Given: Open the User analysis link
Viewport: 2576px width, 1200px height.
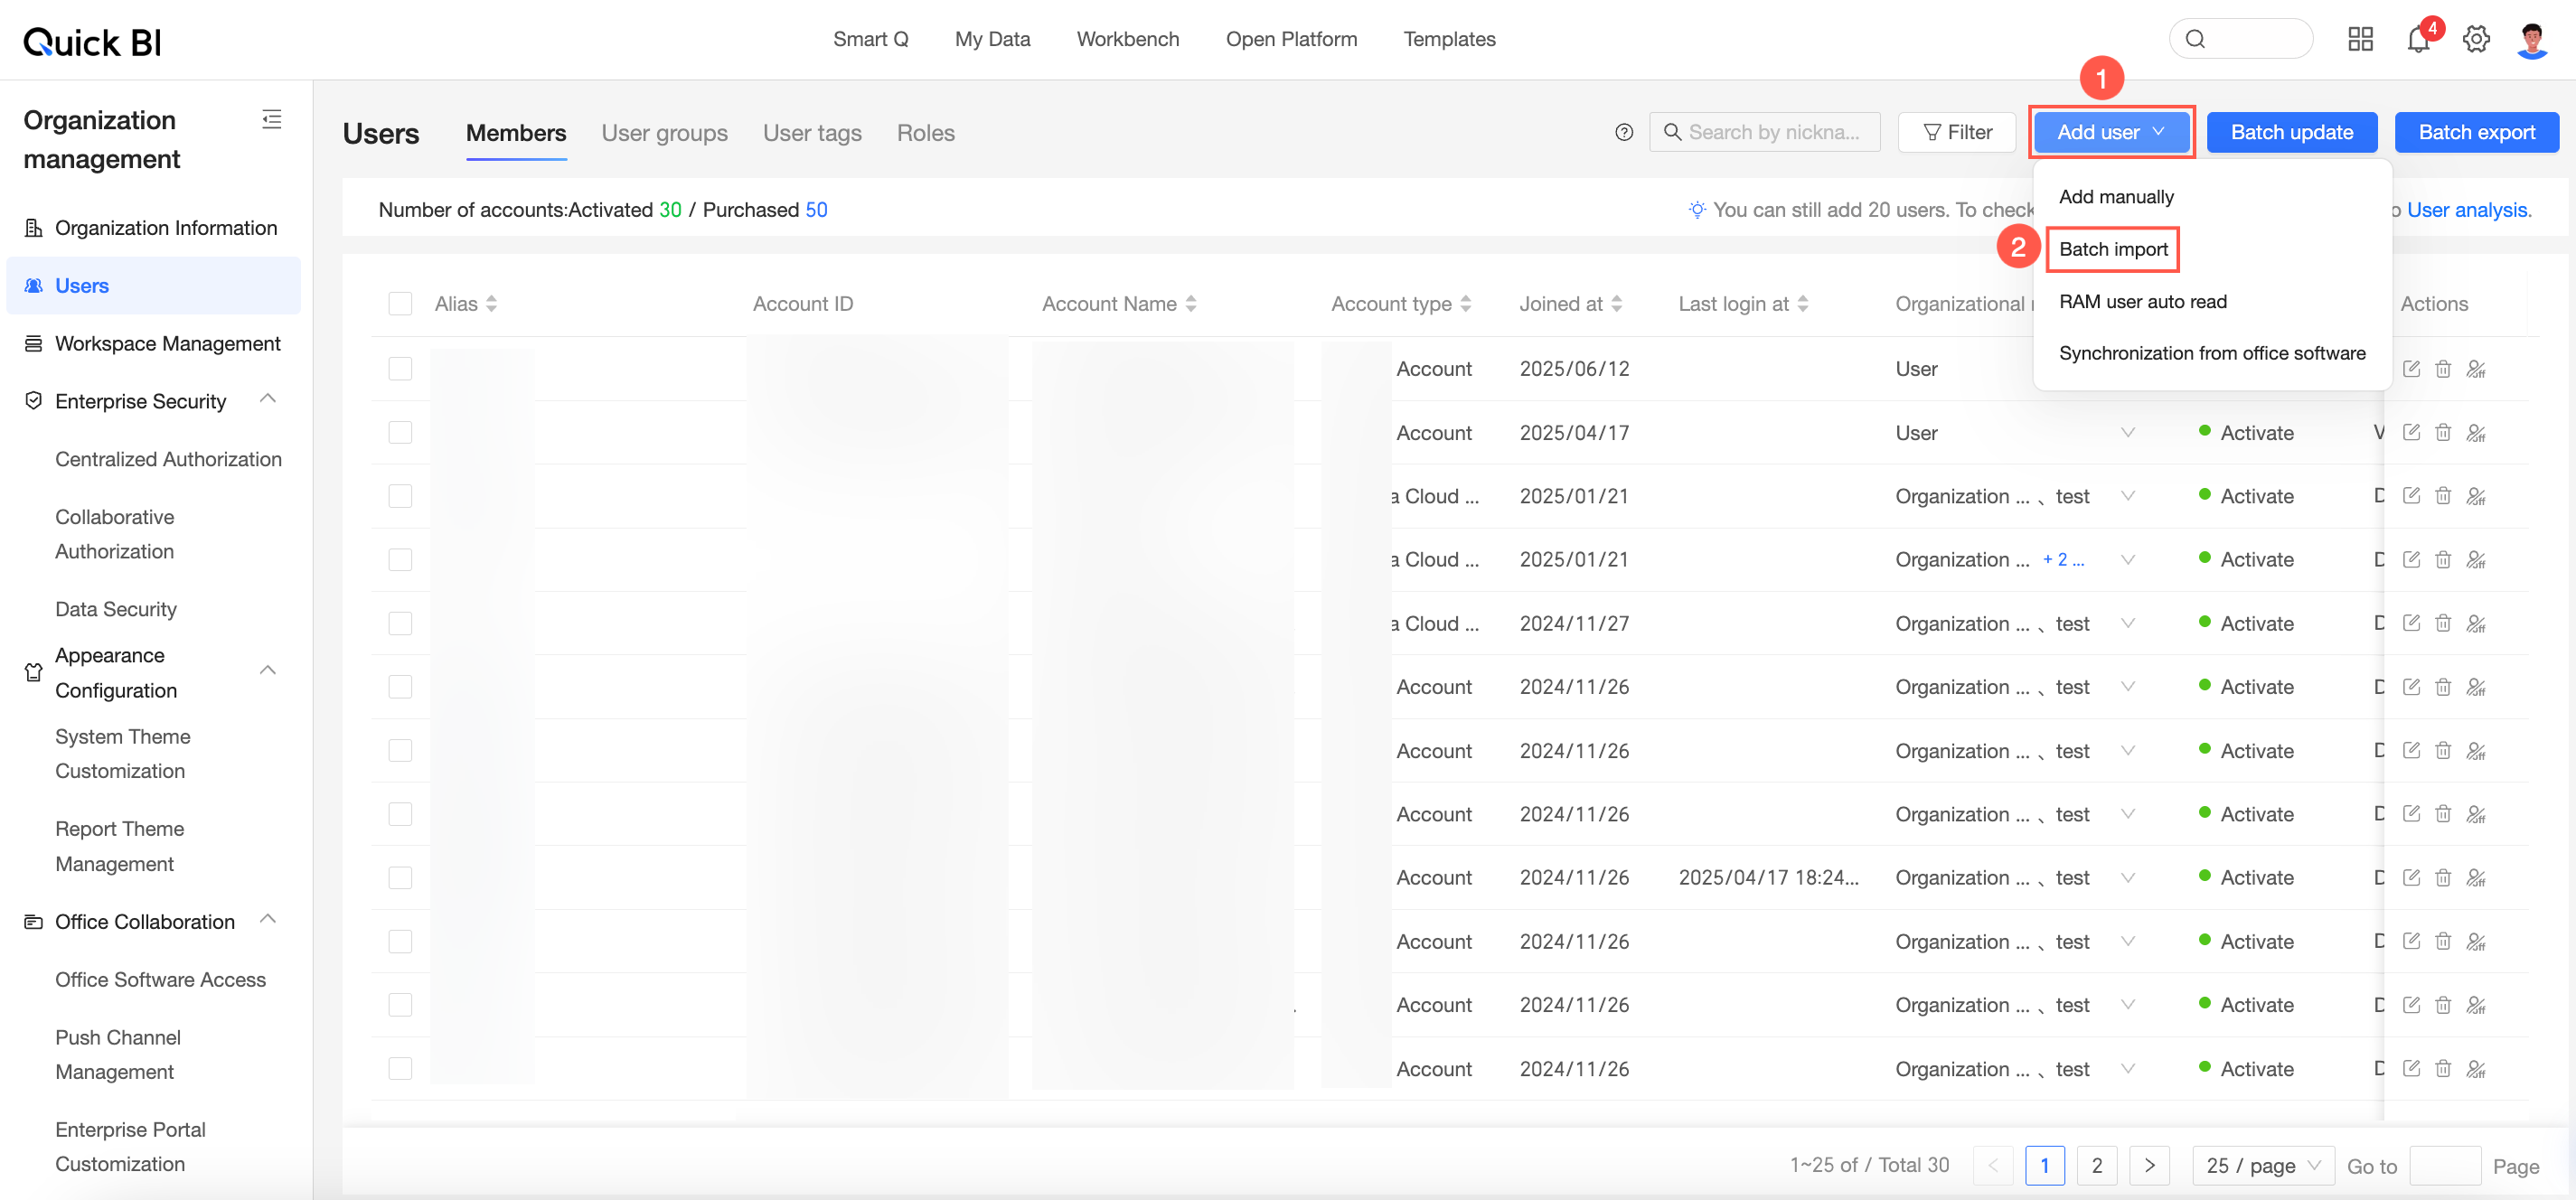Looking at the screenshot, I should click(x=2468, y=210).
